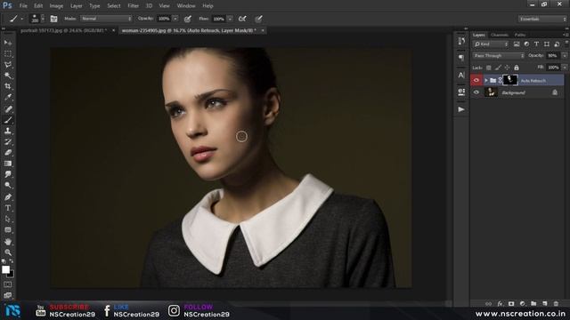Turn layer filtering on or off
This screenshot has height=320, width=570.
(566, 44)
